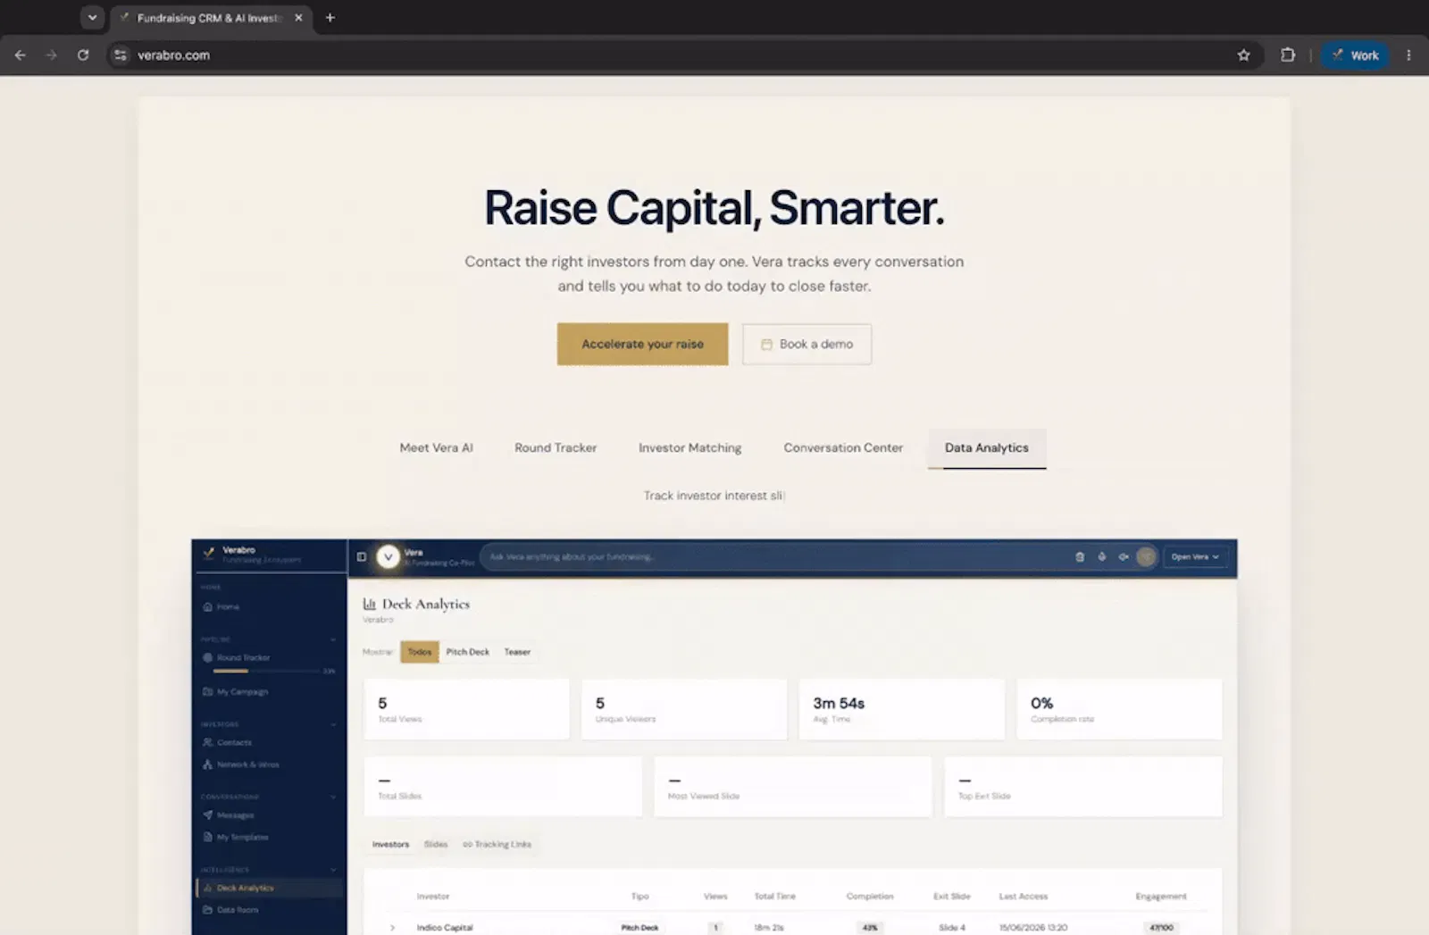Switch to the Slides sub-tab

coord(436,844)
